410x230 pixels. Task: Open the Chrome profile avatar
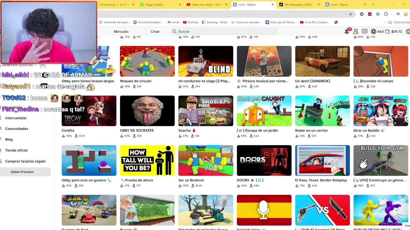tap(406, 14)
